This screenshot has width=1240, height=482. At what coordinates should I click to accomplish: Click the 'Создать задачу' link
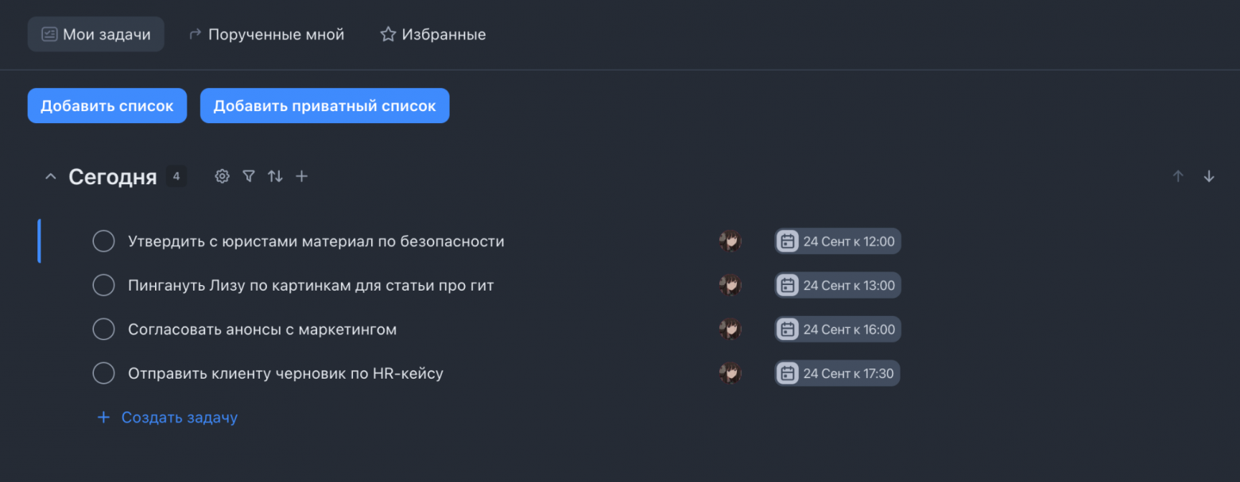[x=178, y=417]
